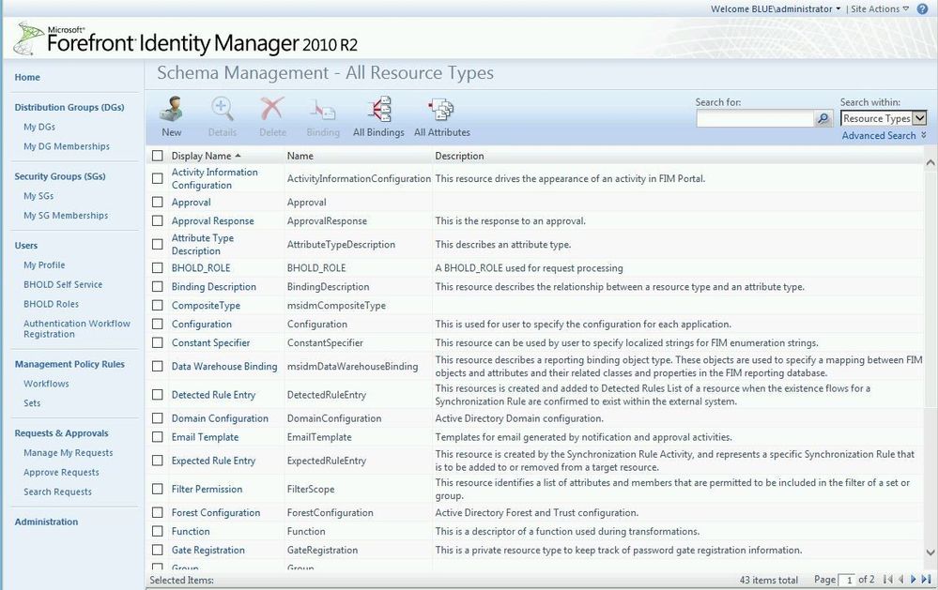
Task: Click the Delete red X icon
Action: click(x=272, y=110)
